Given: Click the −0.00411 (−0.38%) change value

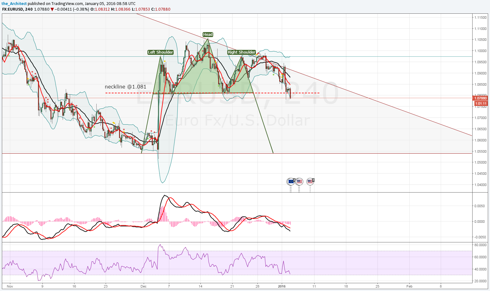Looking at the screenshot, I should coord(72,9).
